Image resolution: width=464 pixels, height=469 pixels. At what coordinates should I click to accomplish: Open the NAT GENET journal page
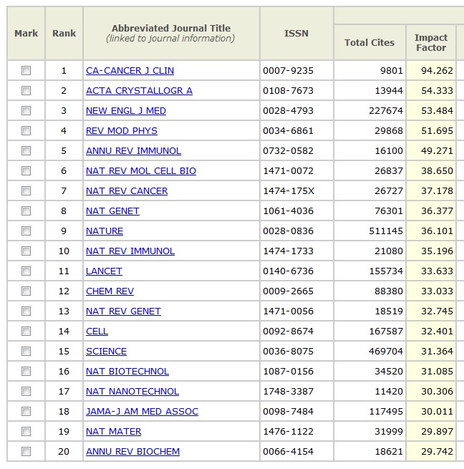click(x=112, y=211)
